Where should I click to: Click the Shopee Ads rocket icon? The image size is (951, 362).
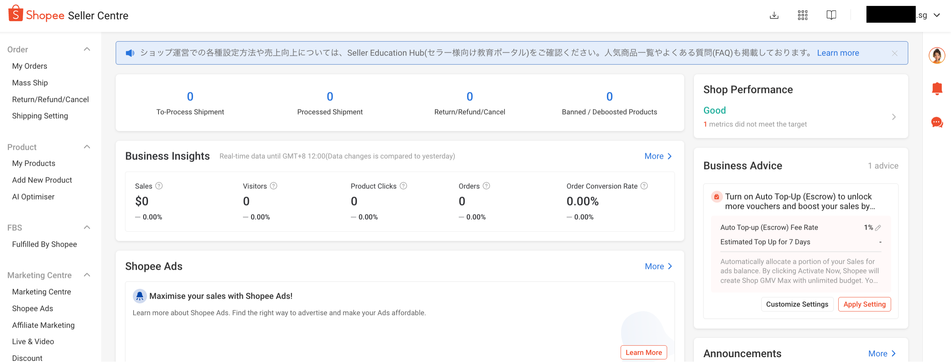coord(140,296)
